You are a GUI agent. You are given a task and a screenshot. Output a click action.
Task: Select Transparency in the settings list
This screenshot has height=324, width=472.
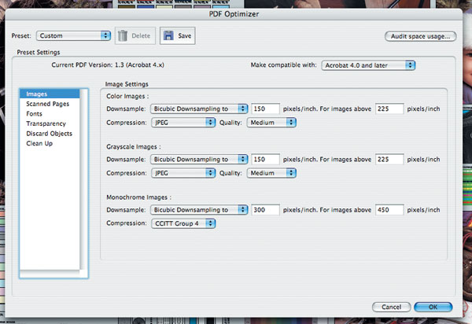coord(50,123)
